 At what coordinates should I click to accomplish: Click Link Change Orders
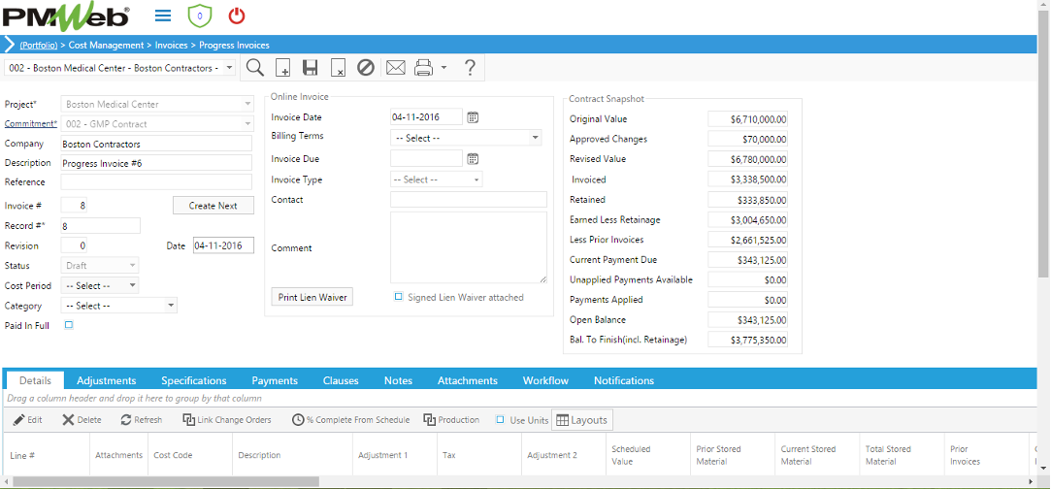coord(226,420)
